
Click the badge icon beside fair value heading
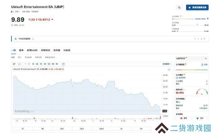point(184,74)
